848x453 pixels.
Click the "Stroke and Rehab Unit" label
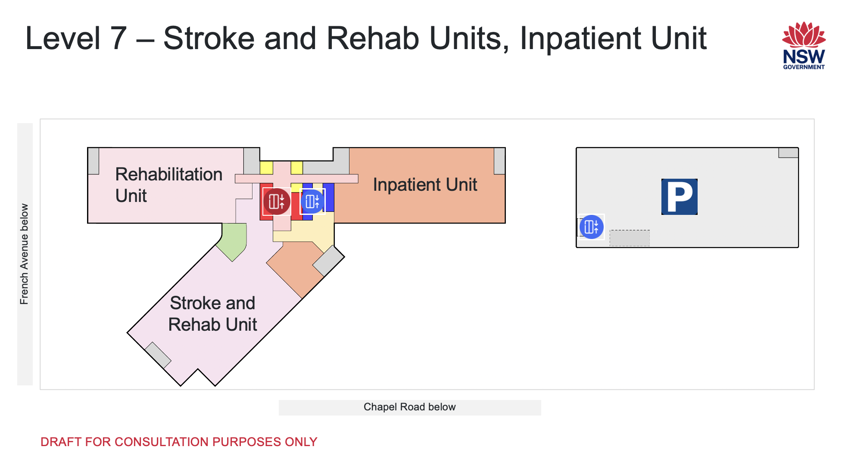coord(212,313)
